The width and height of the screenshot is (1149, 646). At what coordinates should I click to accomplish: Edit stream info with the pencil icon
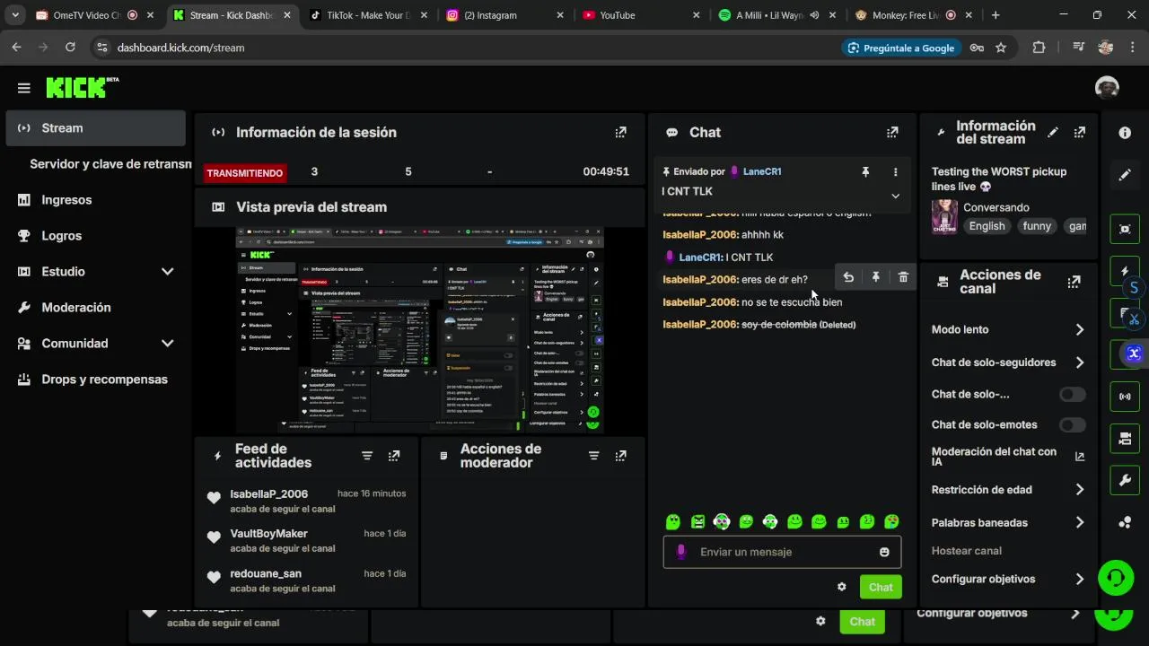point(1053,133)
